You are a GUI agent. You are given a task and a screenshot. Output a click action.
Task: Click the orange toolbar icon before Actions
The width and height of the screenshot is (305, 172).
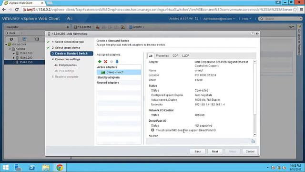pos(123,27)
